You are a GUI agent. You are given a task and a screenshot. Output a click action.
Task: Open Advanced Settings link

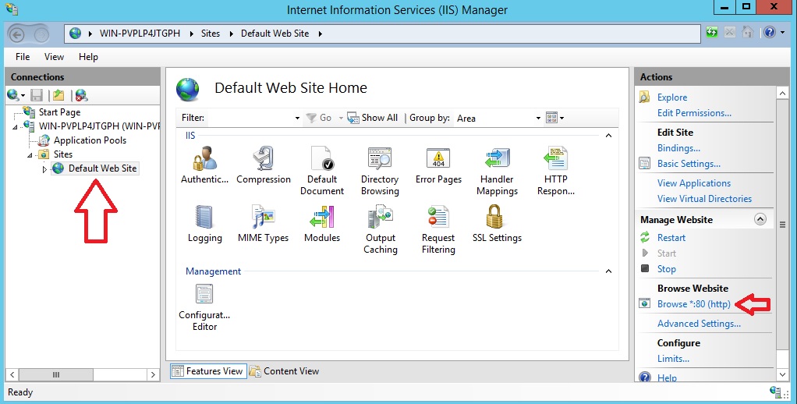click(699, 323)
